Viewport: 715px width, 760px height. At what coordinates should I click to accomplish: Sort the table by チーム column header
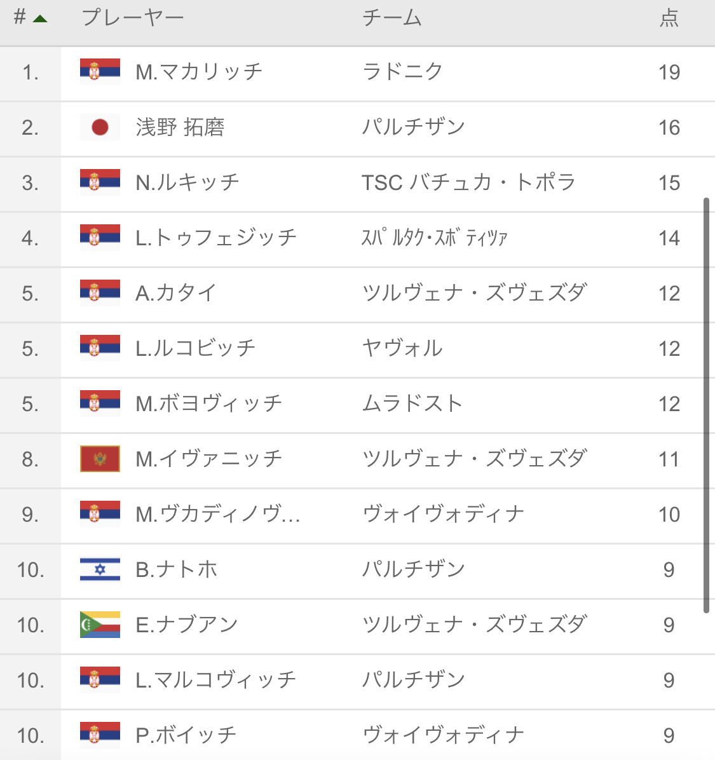pyautogui.click(x=392, y=17)
